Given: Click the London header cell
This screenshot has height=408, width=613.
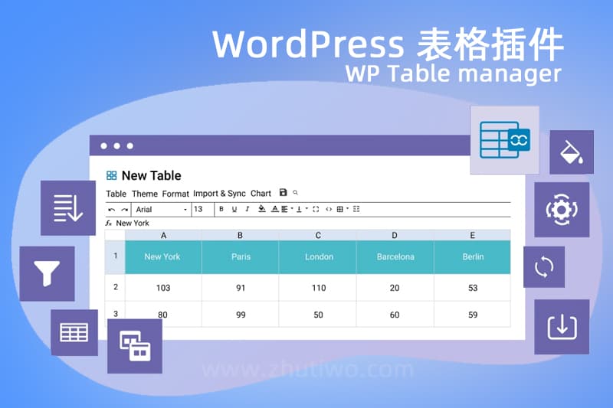Looking at the screenshot, I should click(x=318, y=257).
